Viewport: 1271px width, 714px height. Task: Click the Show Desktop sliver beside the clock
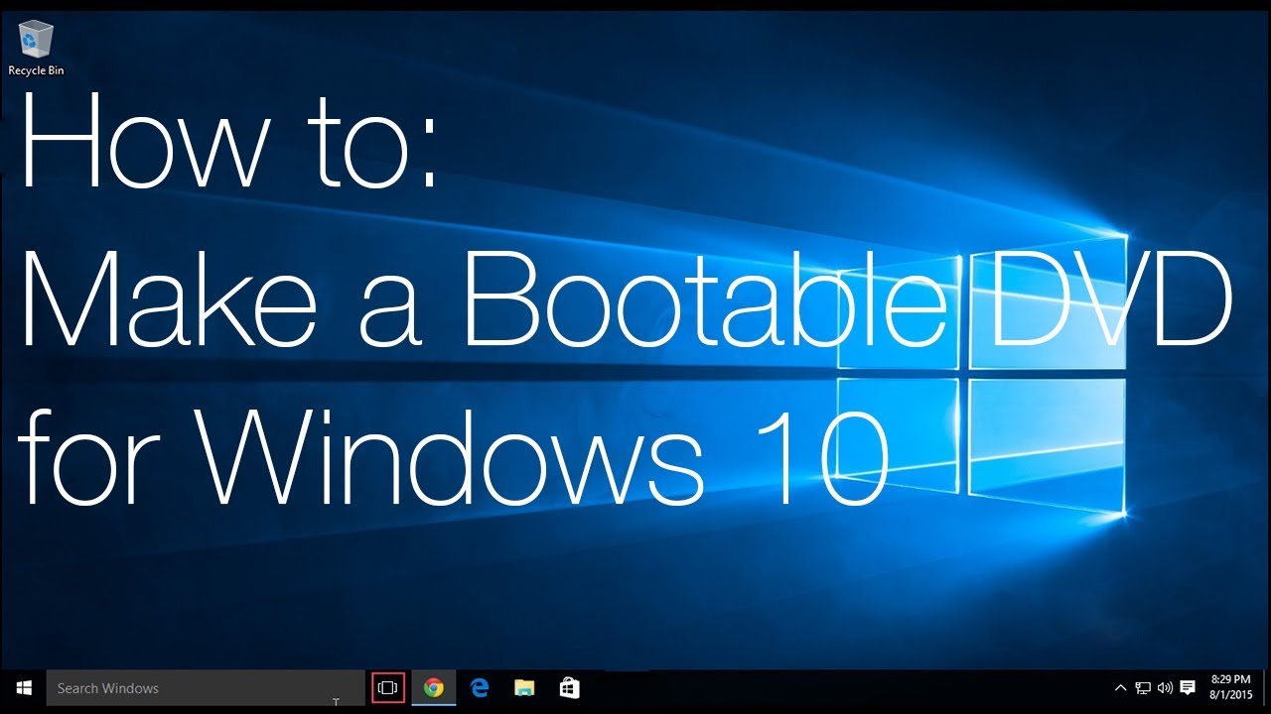1267,687
